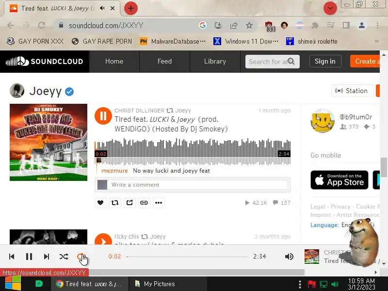Click the Sign in button

pyautogui.click(x=325, y=62)
